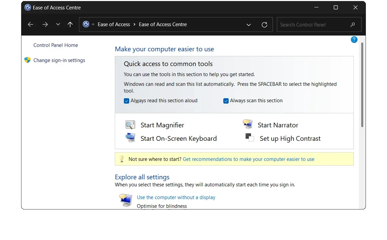The height and width of the screenshot is (240, 387).
Task: Click the monitor icon for computer without display
Action: (x=126, y=200)
